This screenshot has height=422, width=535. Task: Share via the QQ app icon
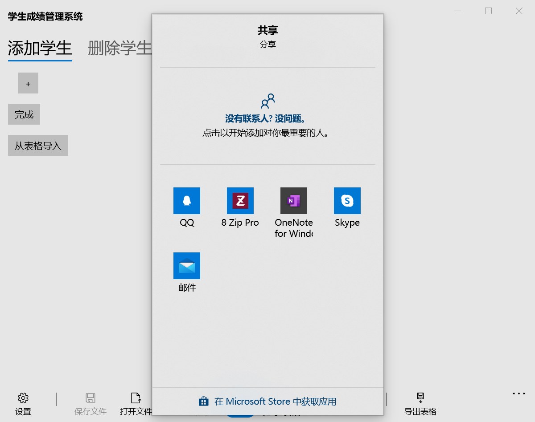186,201
